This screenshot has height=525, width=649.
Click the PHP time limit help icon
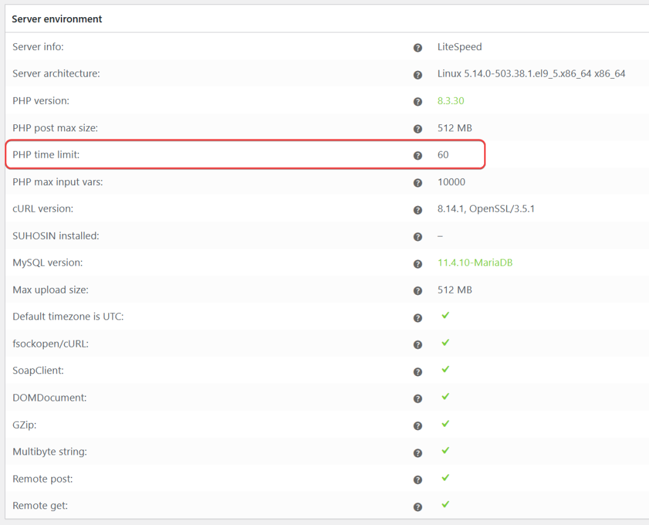(418, 155)
